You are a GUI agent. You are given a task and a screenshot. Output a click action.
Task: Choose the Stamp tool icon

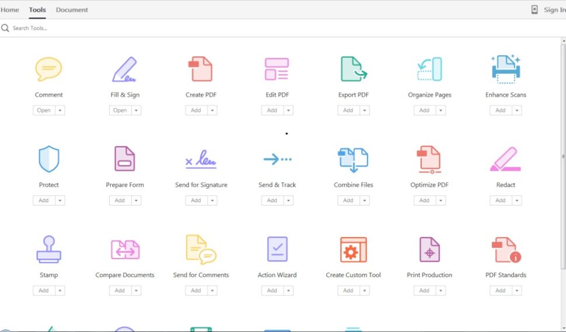point(48,249)
